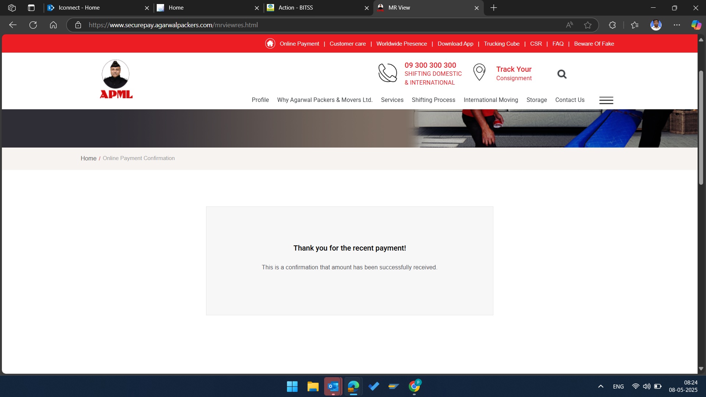
Task: Click Trucking Cube link
Action: pos(501,43)
